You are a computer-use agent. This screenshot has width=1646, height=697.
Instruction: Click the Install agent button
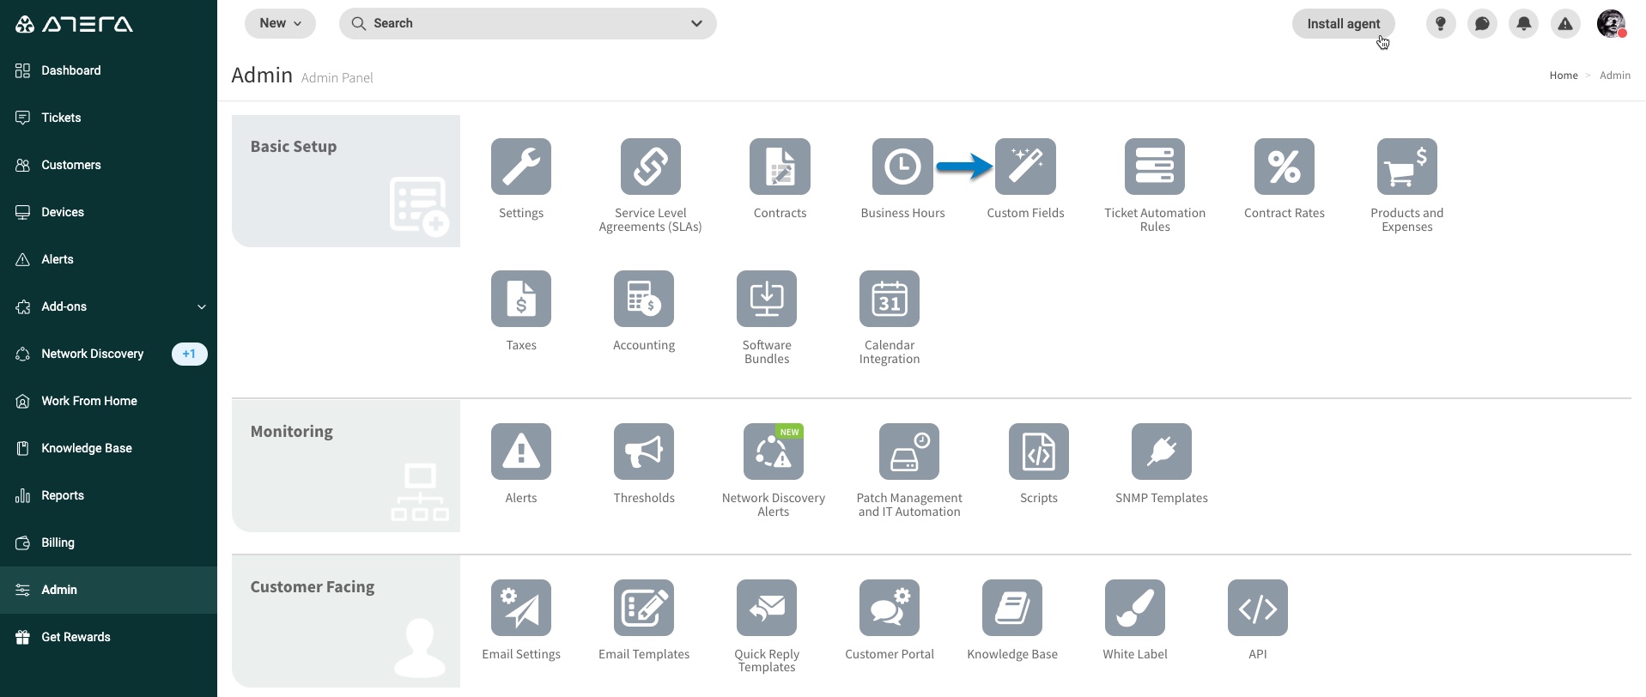[x=1344, y=24]
